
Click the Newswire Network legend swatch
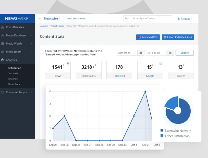pyautogui.click(x=162, y=130)
